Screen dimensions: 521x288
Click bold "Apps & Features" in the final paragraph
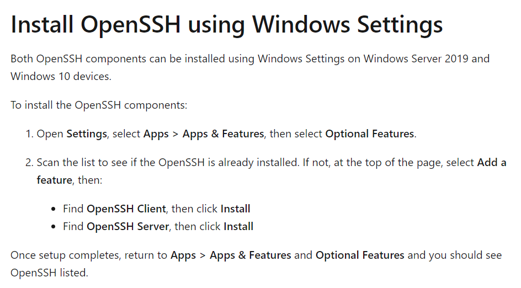click(x=251, y=255)
